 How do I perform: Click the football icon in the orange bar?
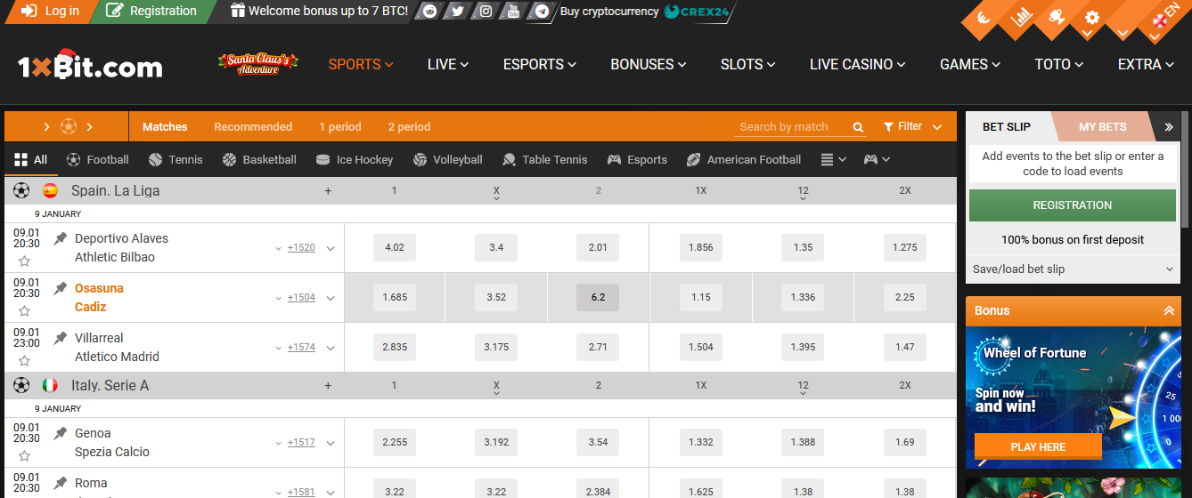[69, 126]
